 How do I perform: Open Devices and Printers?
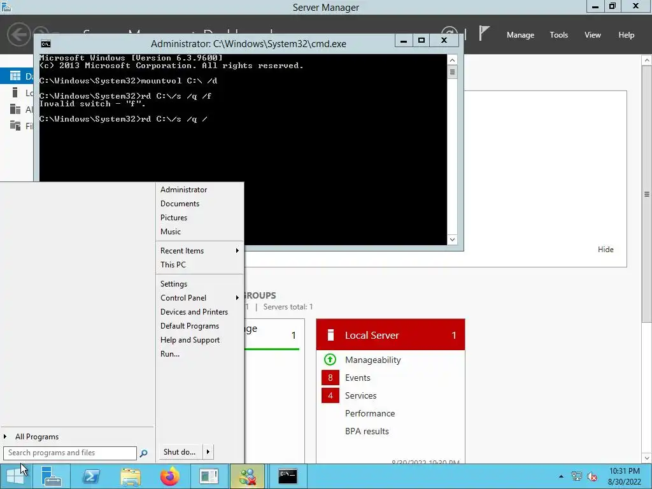(x=199, y=312)
